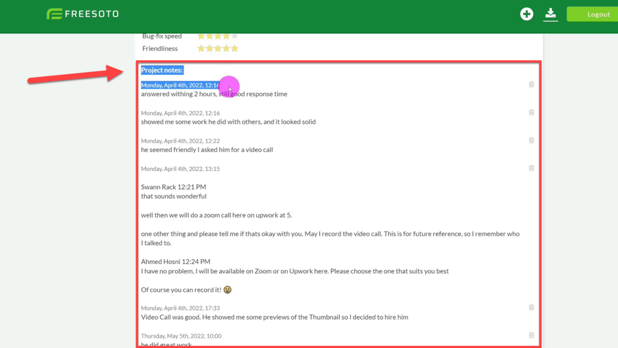
Task: Click timestamp 'Monday, April 4th, 2022, 17:33'
Action: (x=180, y=308)
